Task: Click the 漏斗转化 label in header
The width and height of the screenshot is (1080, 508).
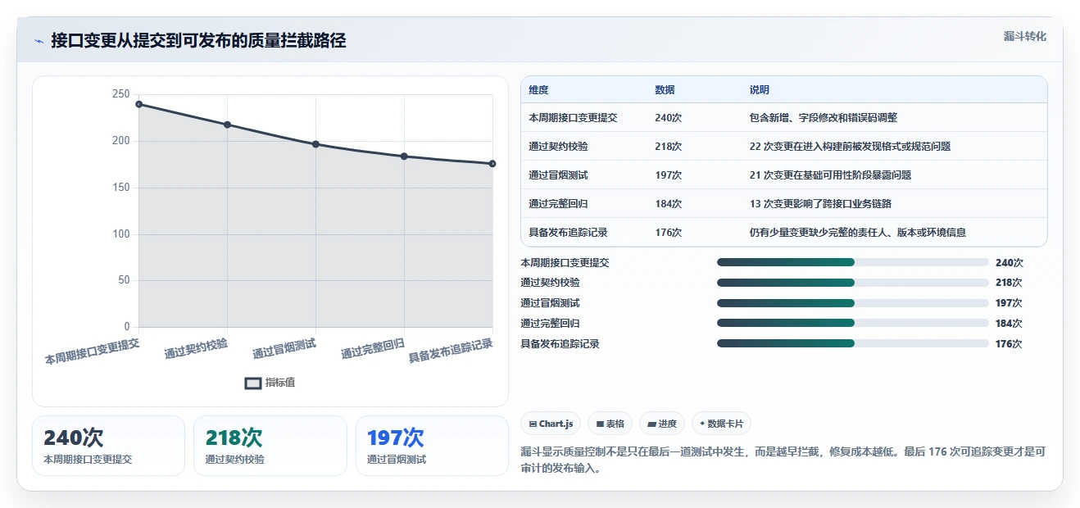Action: (1024, 36)
